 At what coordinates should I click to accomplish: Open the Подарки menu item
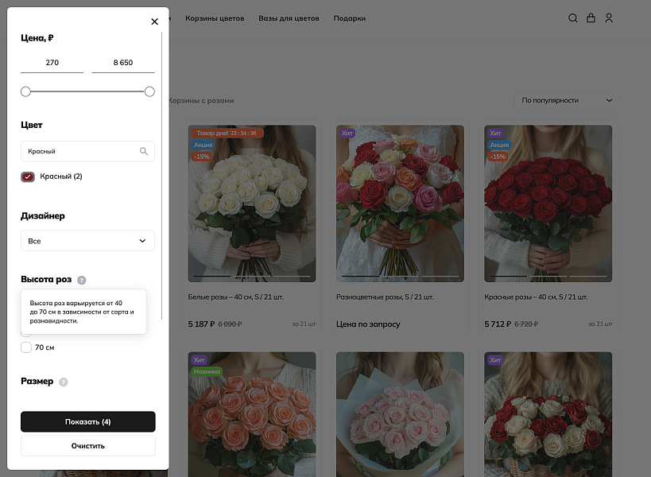349,17
